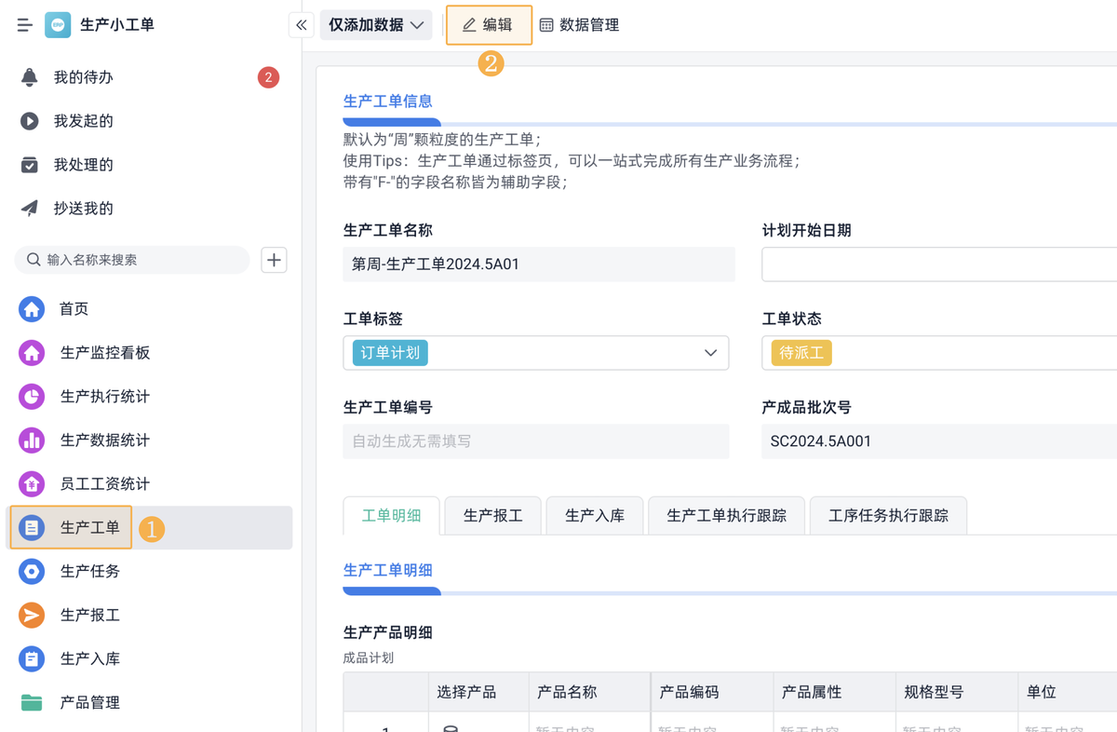The width and height of the screenshot is (1117, 732).
Task: Open 我发起的 in the sidebar
Action: [x=83, y=121]
